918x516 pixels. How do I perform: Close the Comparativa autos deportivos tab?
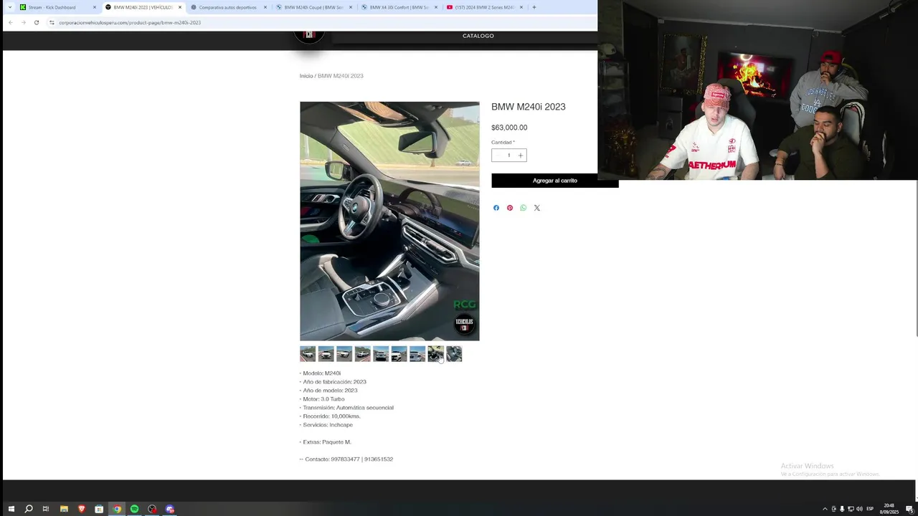click(x=265, y=7)
